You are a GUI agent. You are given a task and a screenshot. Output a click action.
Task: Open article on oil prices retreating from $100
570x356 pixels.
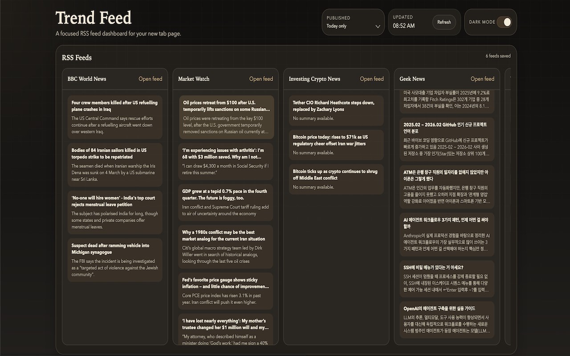(x=227, y=117)
